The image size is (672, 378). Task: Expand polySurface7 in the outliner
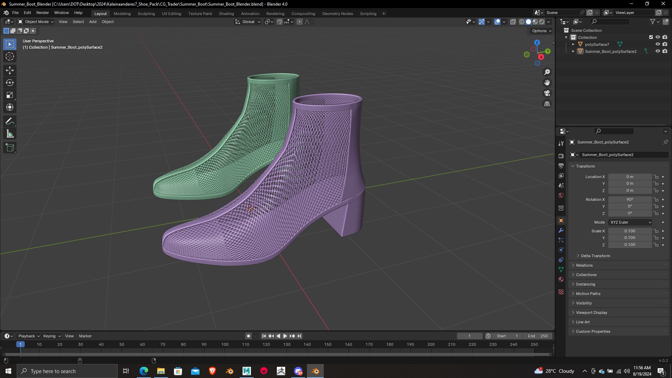(x=573, y=44)
